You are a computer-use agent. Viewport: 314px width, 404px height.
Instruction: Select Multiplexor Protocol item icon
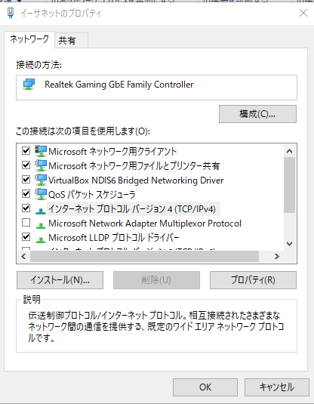click(x=41, y=226)
